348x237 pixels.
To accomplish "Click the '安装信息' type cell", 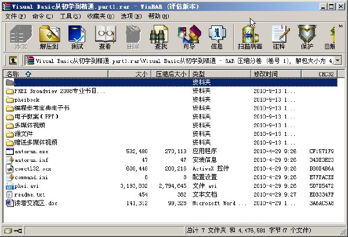I will pyautogui.click(x=205, y=160).
